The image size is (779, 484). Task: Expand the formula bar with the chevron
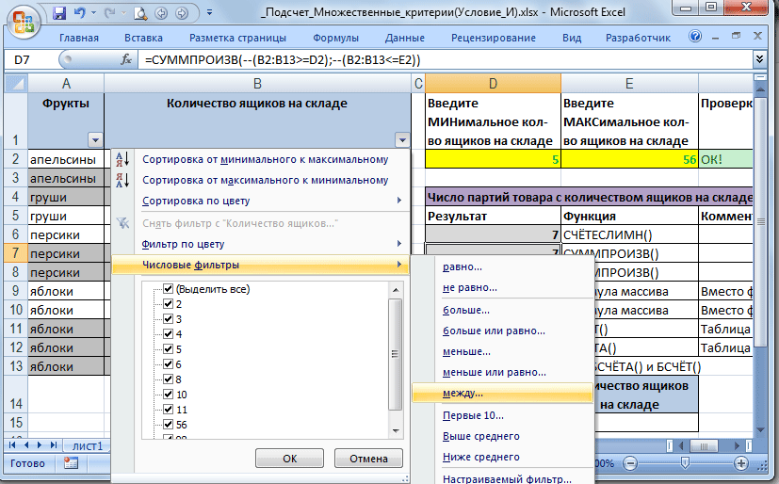(759, 59)
